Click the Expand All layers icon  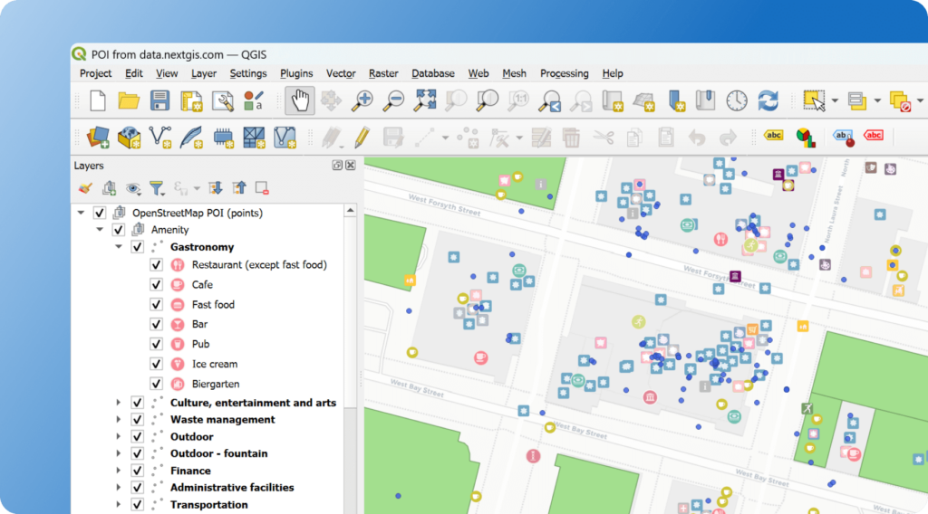click(216, 188)
